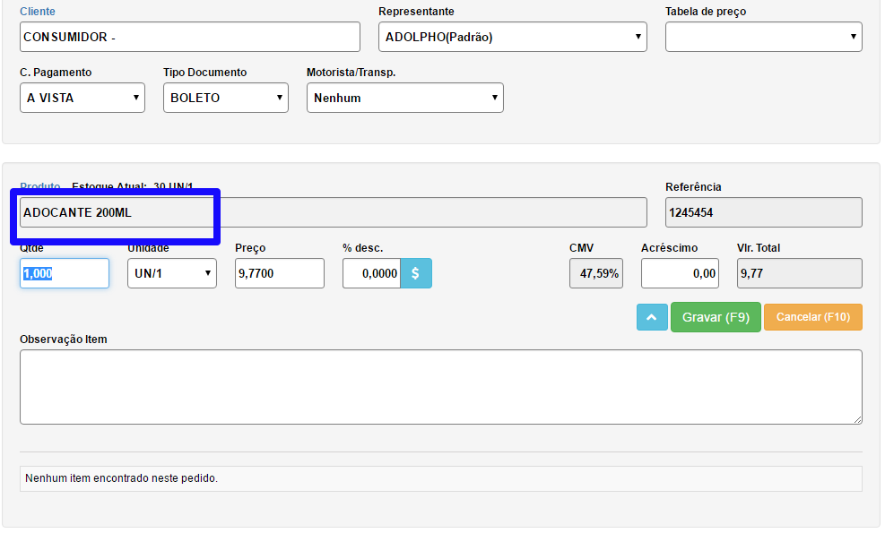The width and height of the screenshot is (885, 533).
Task: Select the Tipo Documento dropdown showing BOLETO
Action: click(225, 98)
